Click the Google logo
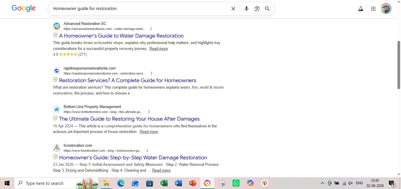This screenshot has height=189, width=401. pos(23,8)
